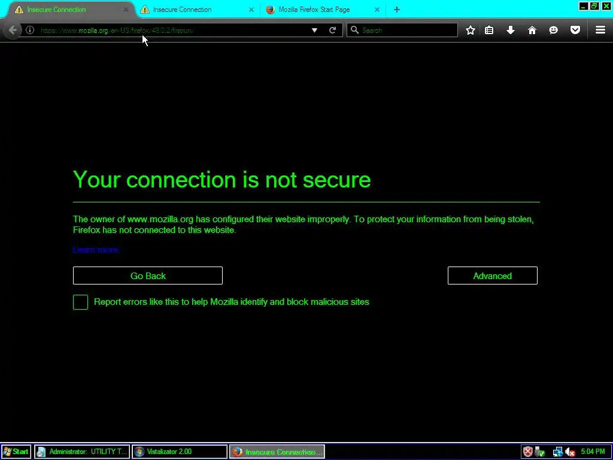
Task: Open the address bar history dropdown arrow
Action: [314, 30]
